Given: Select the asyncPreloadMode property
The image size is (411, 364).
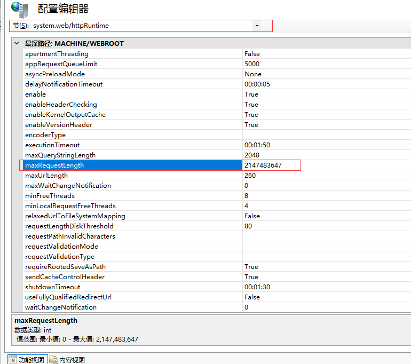Looking at the screenshot, I should point(55,74).
